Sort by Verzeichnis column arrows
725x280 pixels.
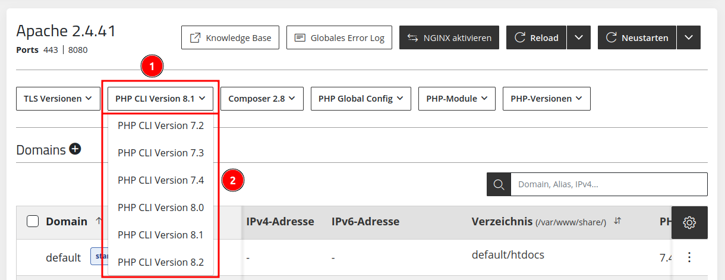[x=617, y=221]
